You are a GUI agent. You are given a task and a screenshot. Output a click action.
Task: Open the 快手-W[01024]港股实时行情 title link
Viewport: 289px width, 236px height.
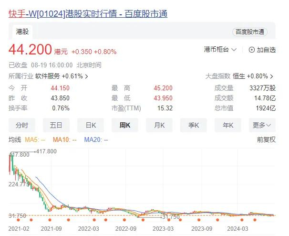point(88,14)
